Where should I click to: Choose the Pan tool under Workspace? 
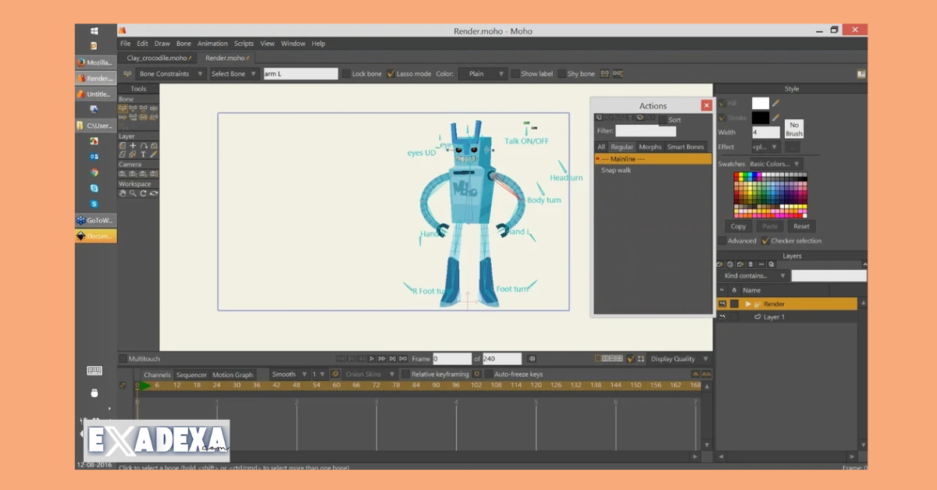point(123,192)
